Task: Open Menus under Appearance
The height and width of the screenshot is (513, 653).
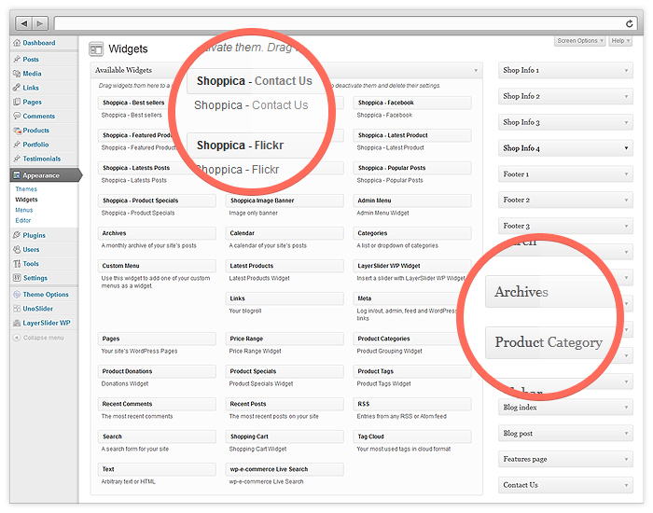Action: coord(24,210)
